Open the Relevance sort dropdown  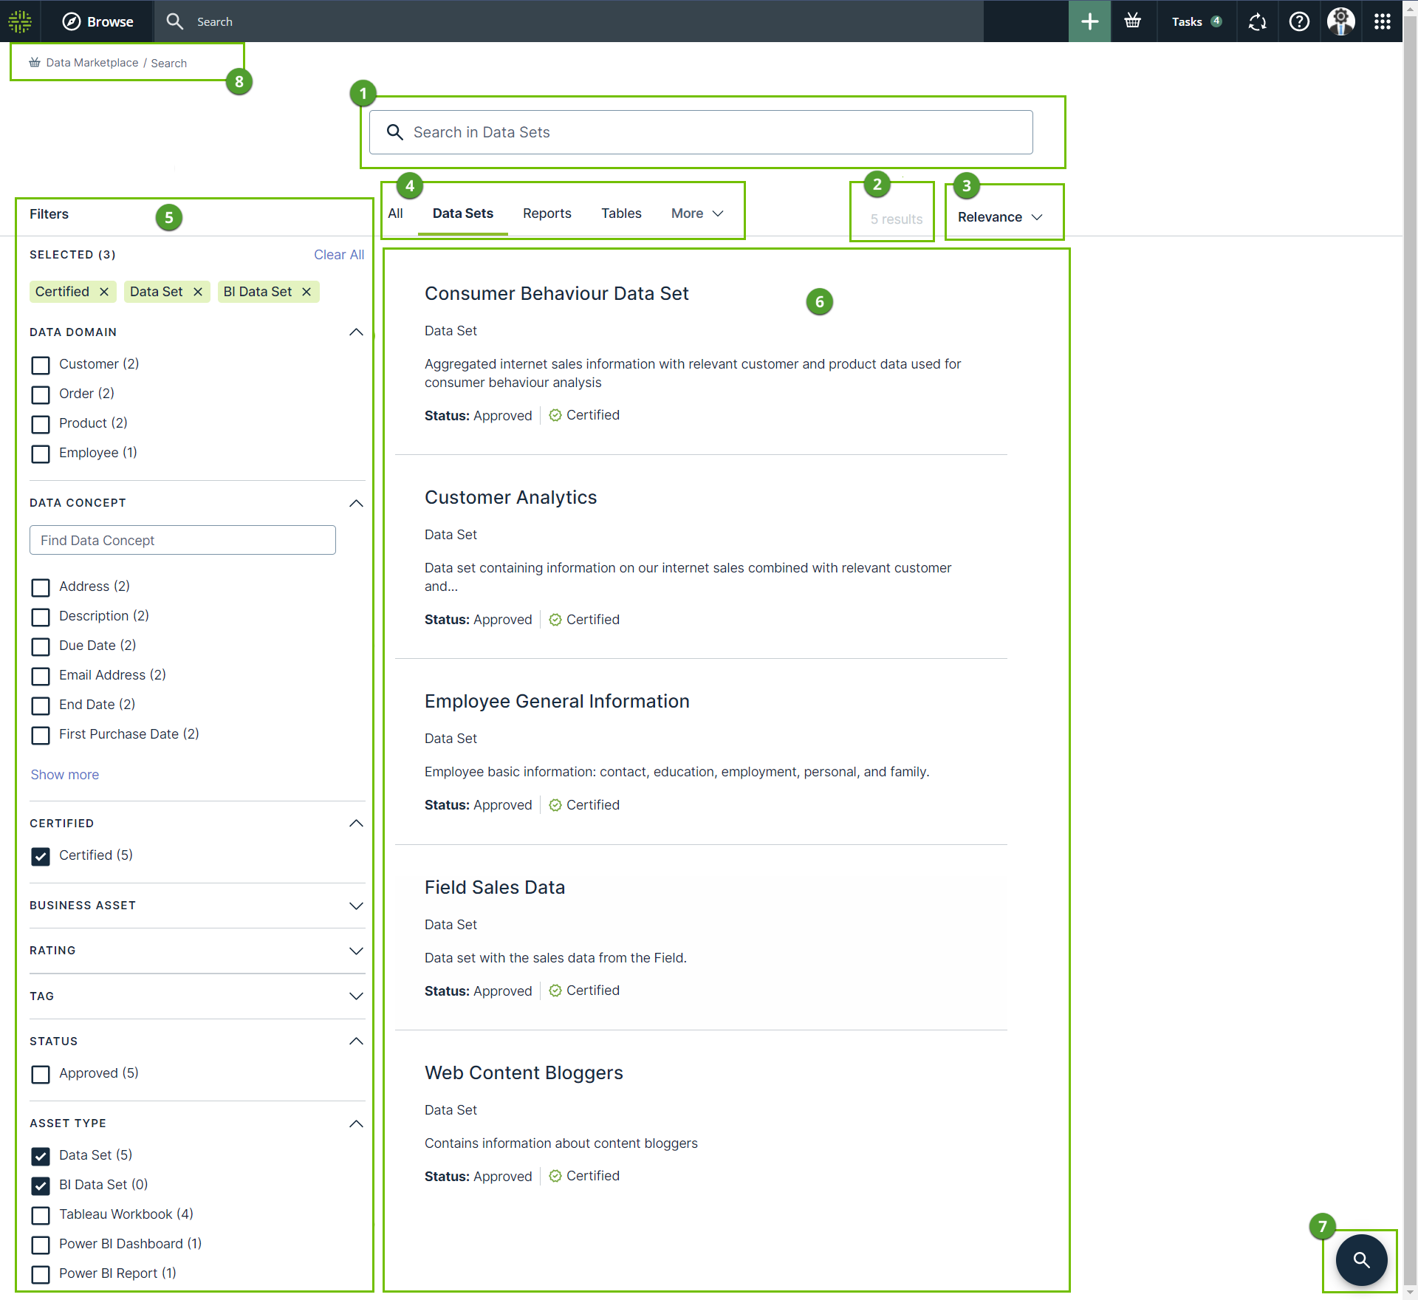(x=1000, y=217)
